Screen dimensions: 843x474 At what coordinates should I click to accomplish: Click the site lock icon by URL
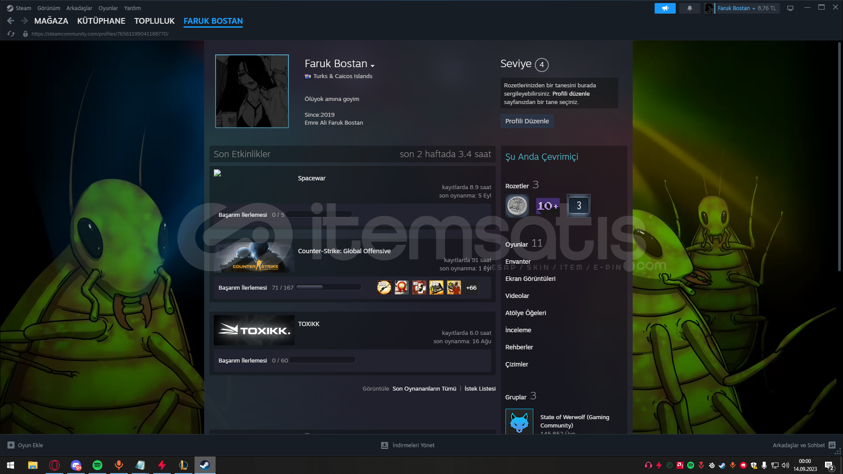pyautogui.click(x=25, y=34)
